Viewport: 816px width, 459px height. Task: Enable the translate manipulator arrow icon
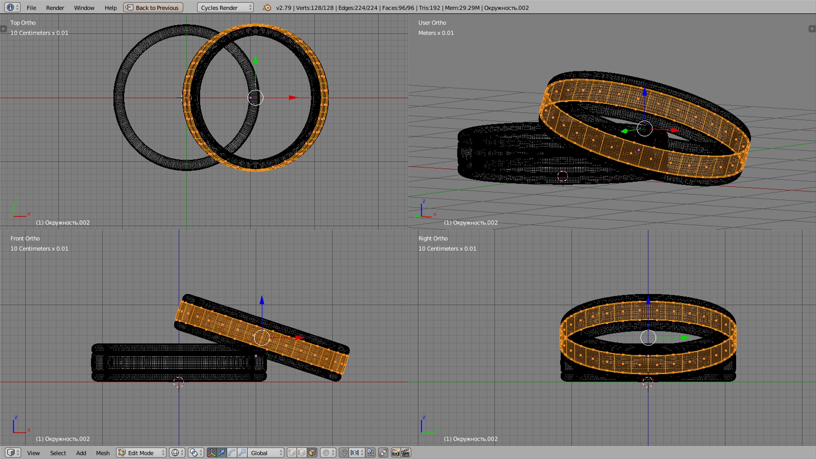click(x=221, y=453)
